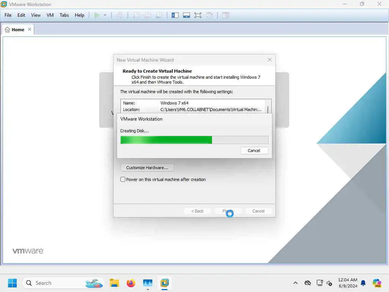The image size is (389, 292).
Task: Open the View menu
Action: pos(36,15)
